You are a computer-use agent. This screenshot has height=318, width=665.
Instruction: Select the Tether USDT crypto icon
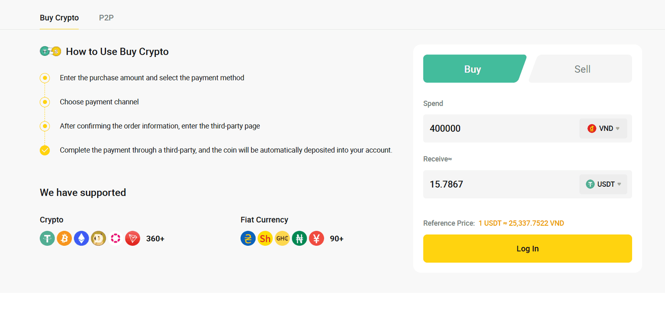pyautogui.click(x=47, y=238)
